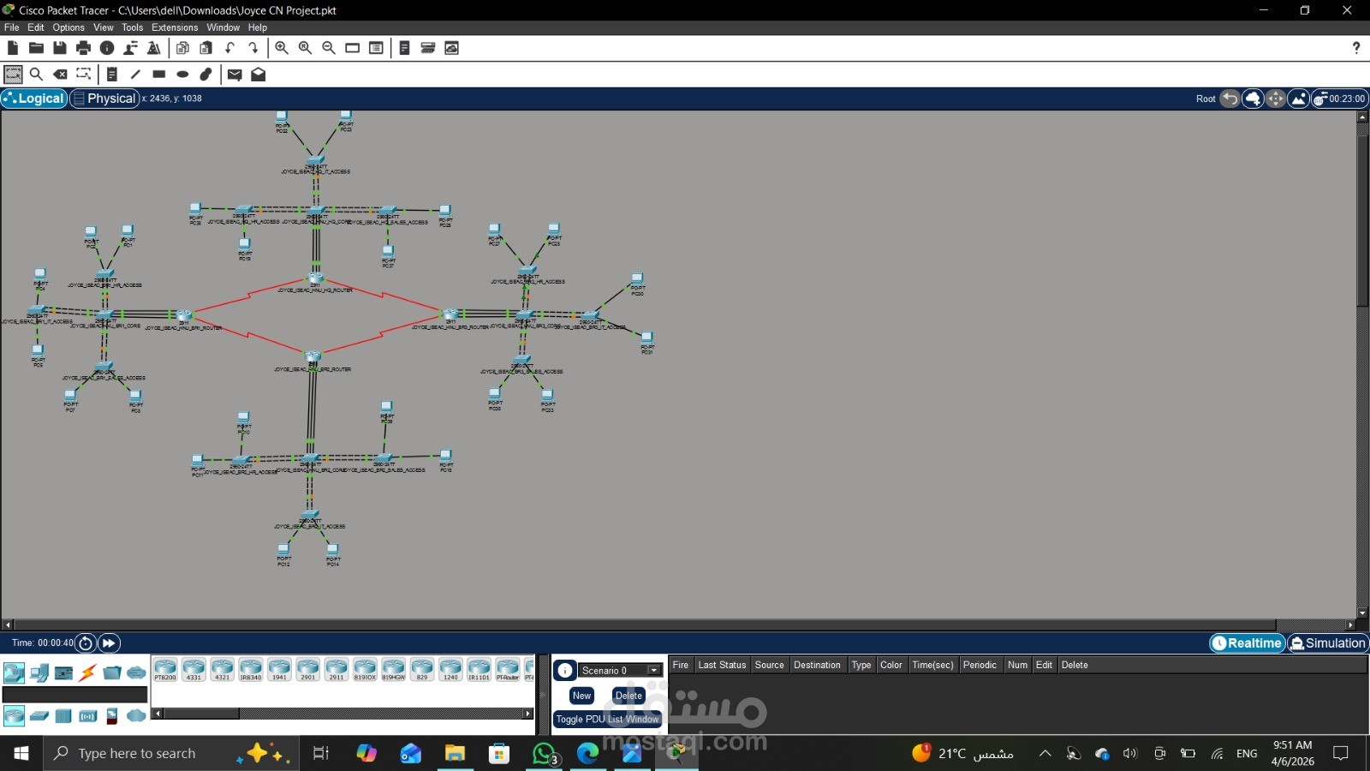Create a New Cluster with the cloud icon
Image resolution: width=1370 pixels, height=771 pixels.
(1253, 99)
